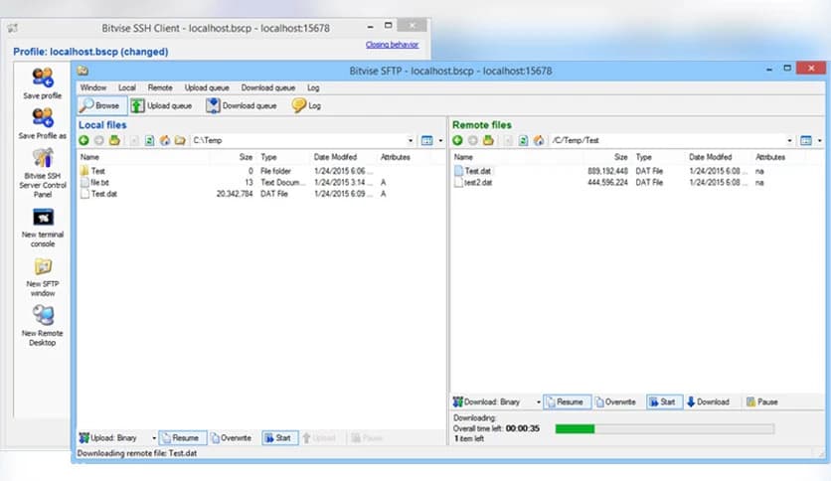Click the Local files view mode icon

pos(426,140)
